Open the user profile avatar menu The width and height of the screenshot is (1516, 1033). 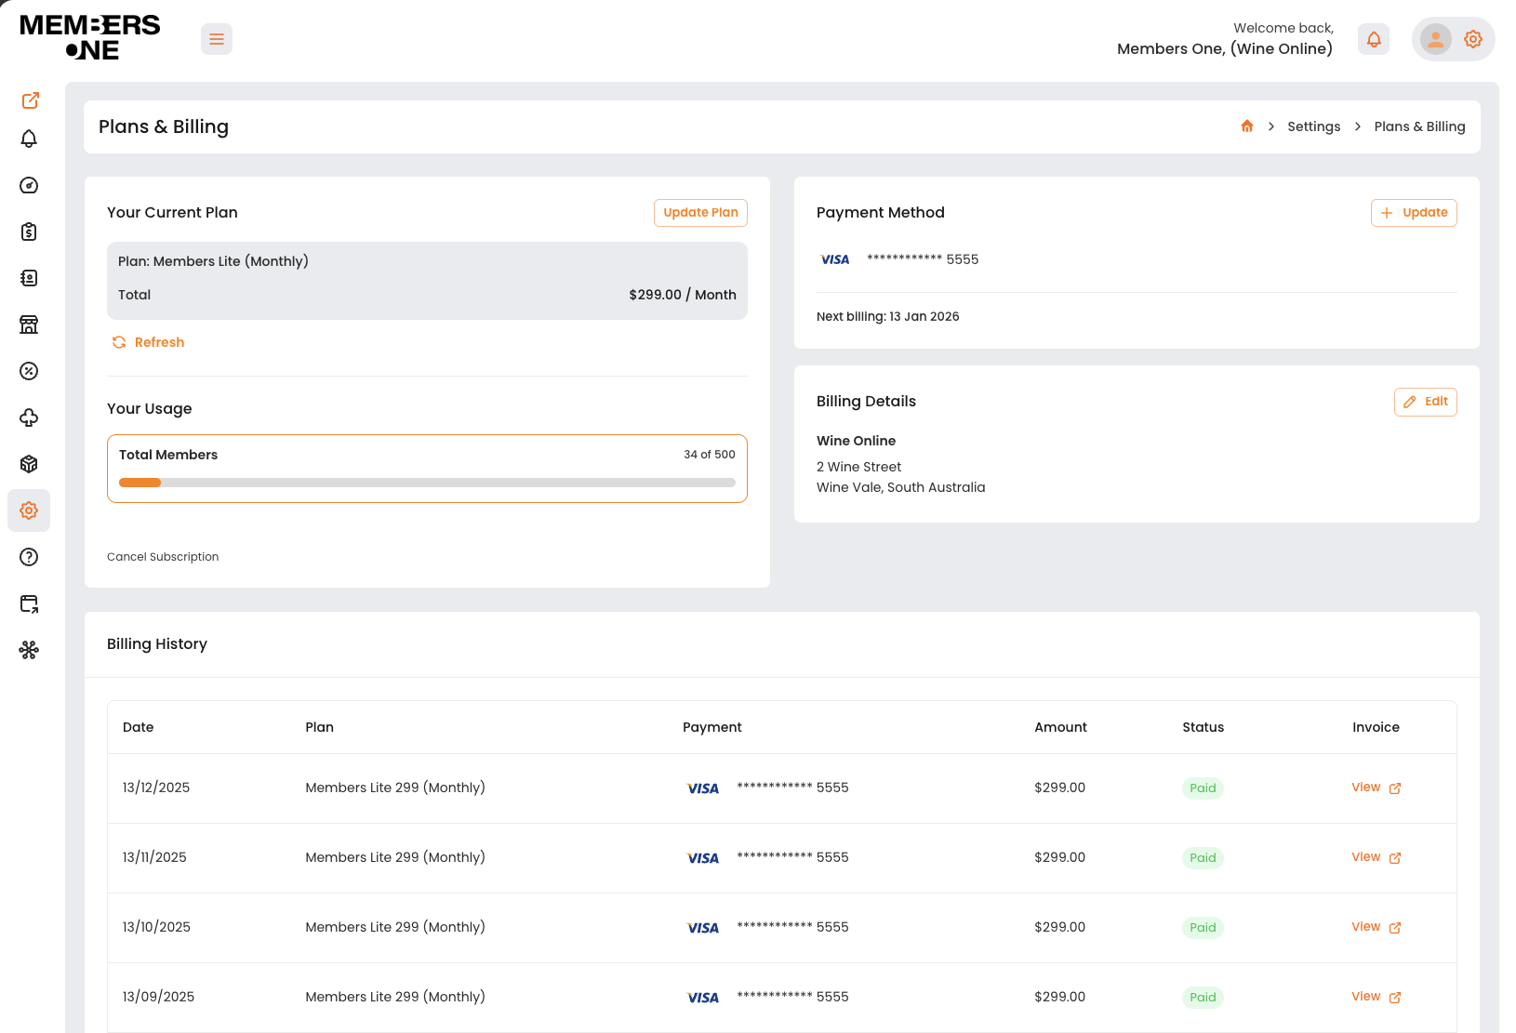(x=1435, y=39)
